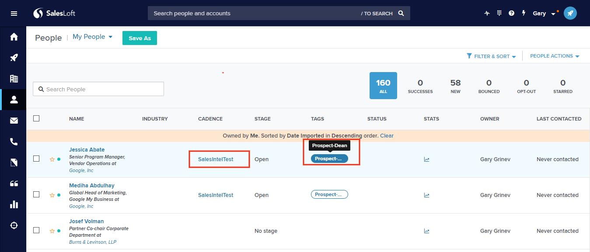Star Jessica Abate

[x=52, y=159]
